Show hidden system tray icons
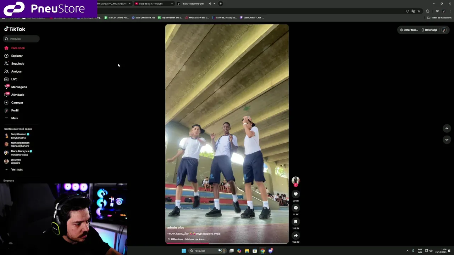Image resolution: width=454 pixels, height=255 pixels. coord(407,251)
